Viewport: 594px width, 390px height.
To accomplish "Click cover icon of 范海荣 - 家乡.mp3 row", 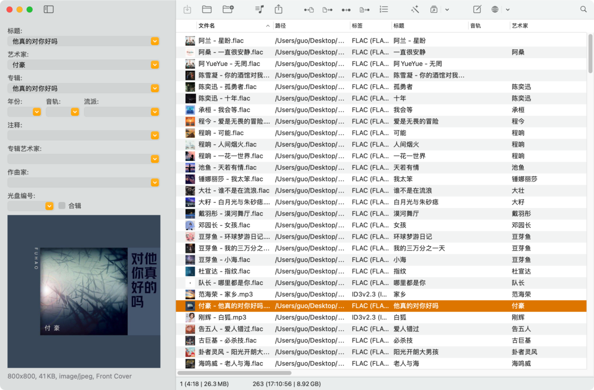I will [190, 294].
